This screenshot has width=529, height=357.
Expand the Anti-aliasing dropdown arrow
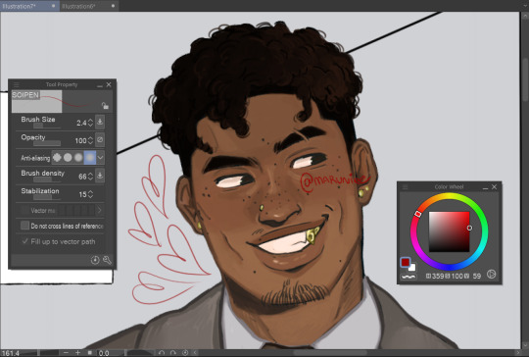[100, 157]
